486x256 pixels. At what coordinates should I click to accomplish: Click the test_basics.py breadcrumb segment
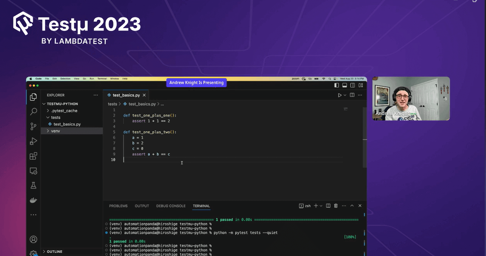(x=139, y=104)
